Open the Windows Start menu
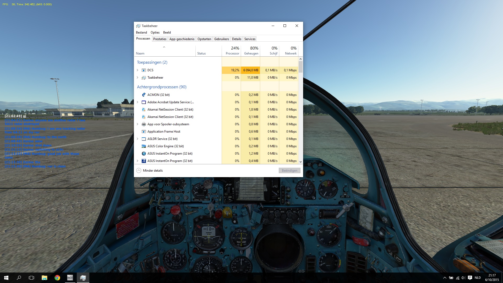503x283 pixels. 6,278
